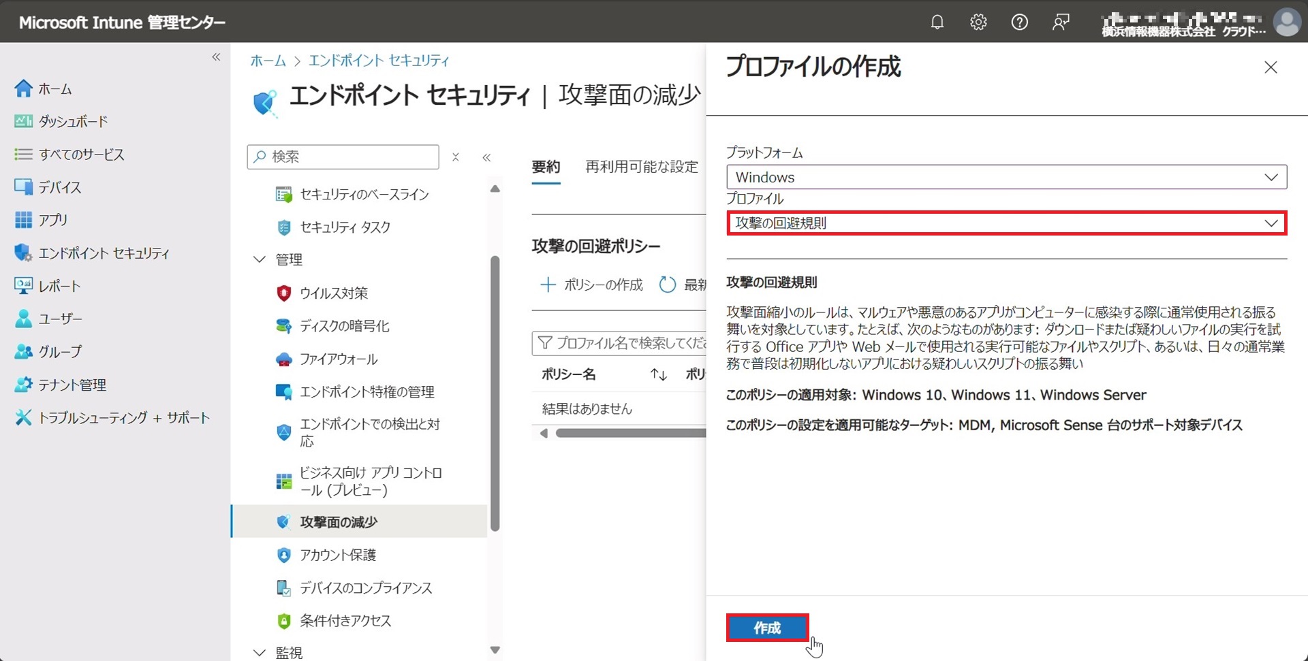Open テナント管理 in the left navigation
The height and width of the screenshot is (661, 1308).
point(72,385)
